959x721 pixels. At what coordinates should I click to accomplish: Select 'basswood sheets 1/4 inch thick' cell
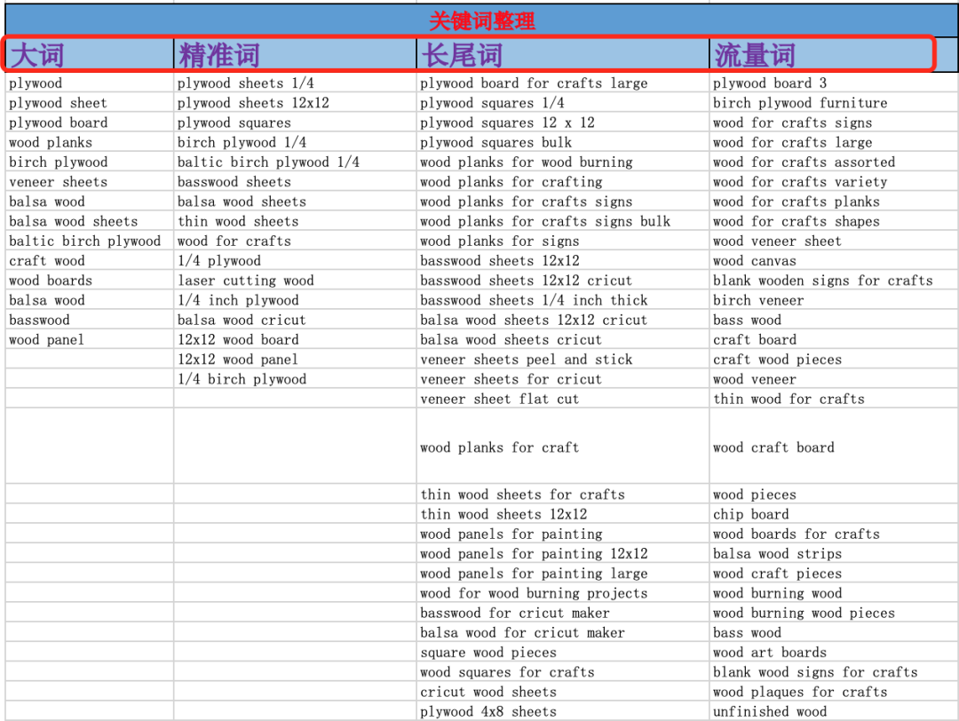[563, 300]
